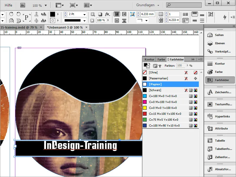
Task: Click Hyperlinks panel icon
Action: coord(210,116)
